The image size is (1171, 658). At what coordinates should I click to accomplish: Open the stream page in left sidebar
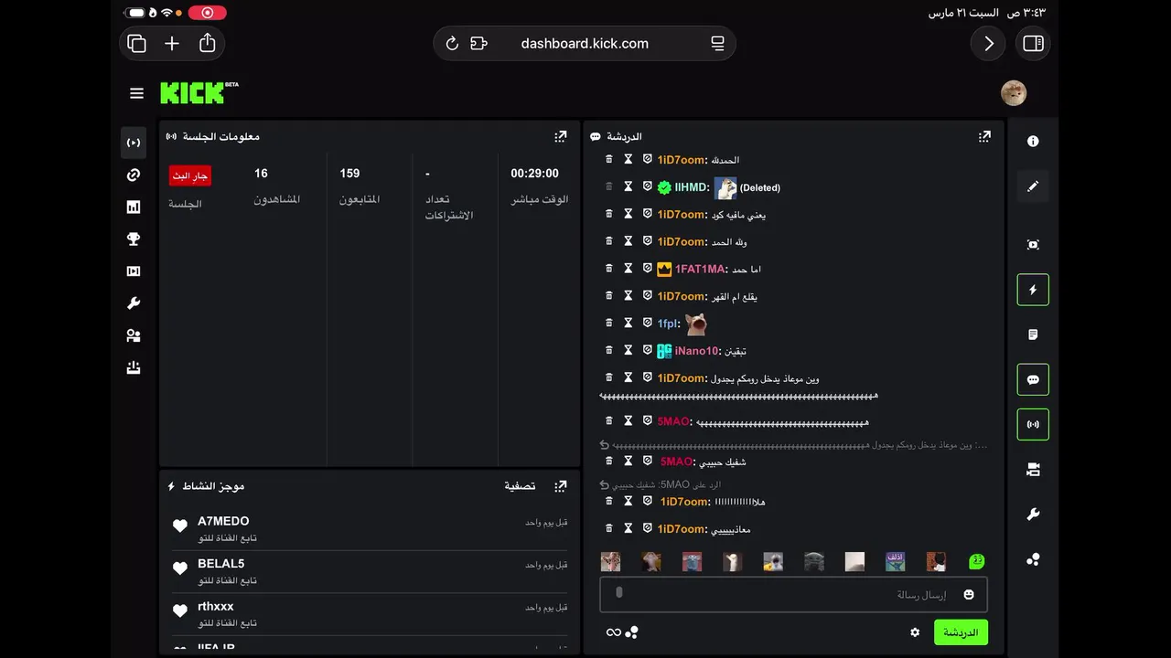click(x=134, y=143)
